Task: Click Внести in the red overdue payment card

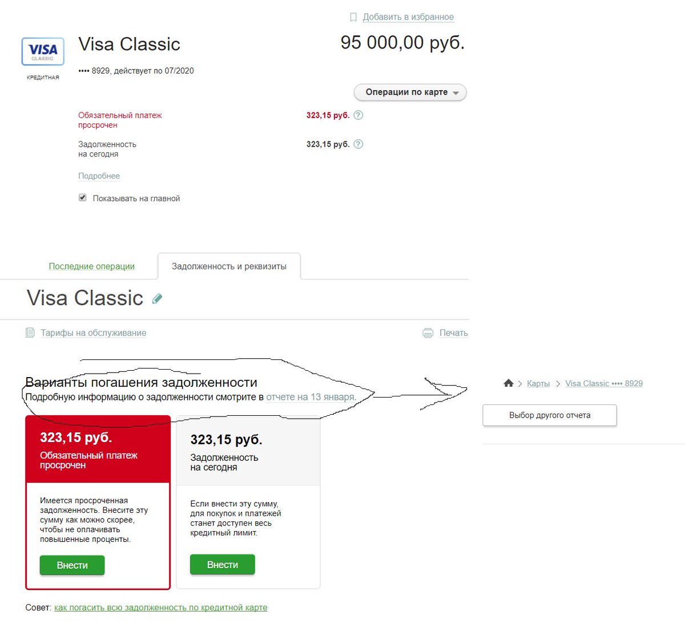Action: (x=72, y=565)
